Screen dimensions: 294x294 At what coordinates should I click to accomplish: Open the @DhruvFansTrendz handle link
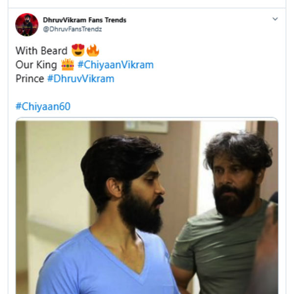click(73, 29)
